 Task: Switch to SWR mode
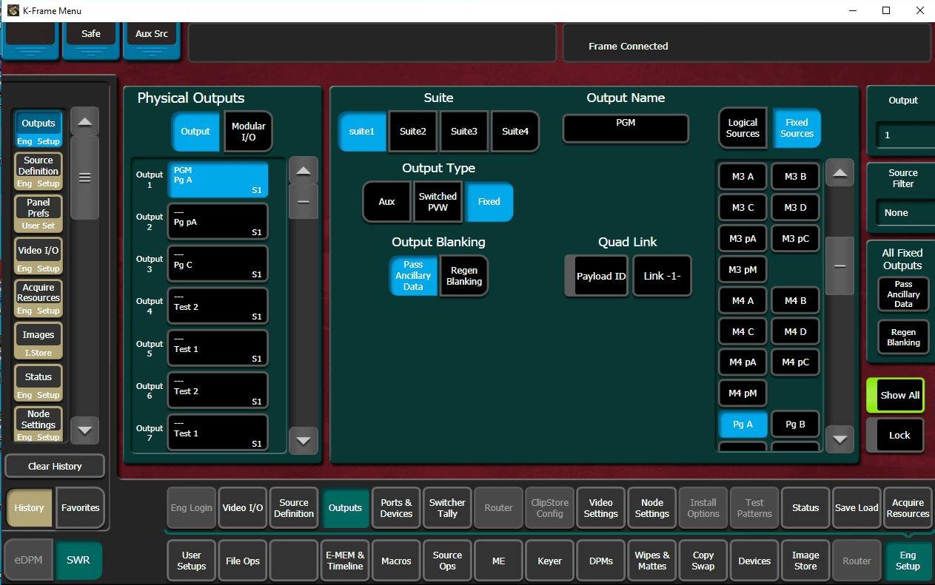(x=78, y=560)
